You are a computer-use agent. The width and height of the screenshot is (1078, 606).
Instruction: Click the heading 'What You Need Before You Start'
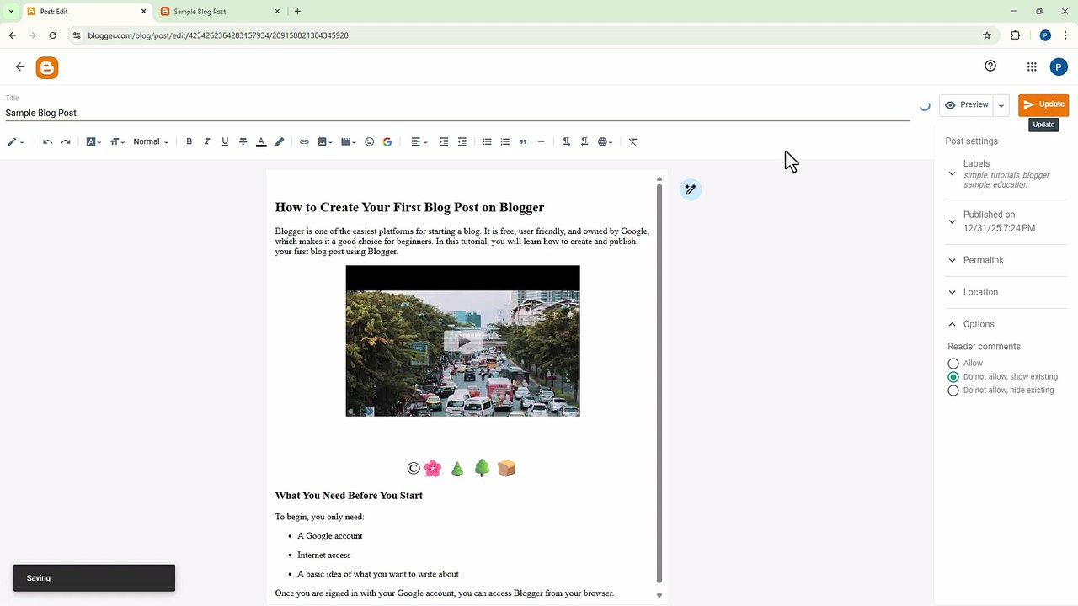click(x=349, y=496)
